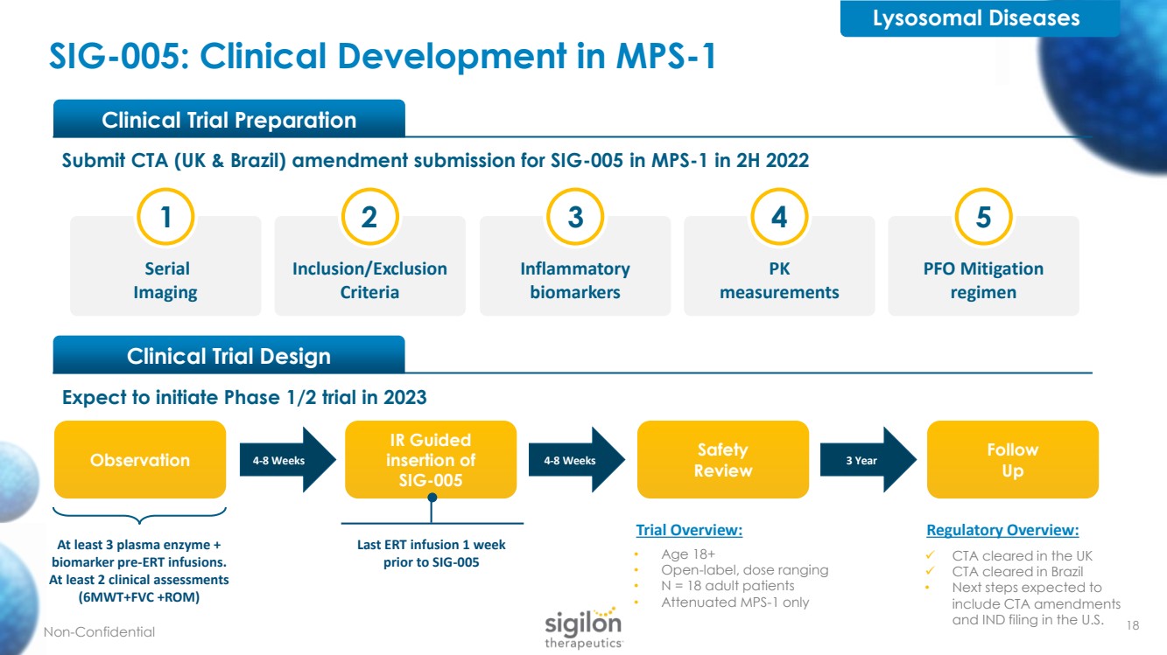This screenshot has width=1167, height=655.
Task: Click the Lysosomal Diseases tag
Action: click(x=980, y=18)
